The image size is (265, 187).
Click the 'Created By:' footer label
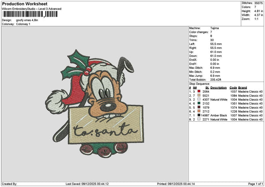coord(9,184)
